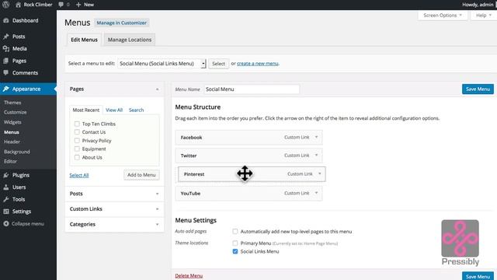Expand the Pinterest menu item options

coord(319,173)
